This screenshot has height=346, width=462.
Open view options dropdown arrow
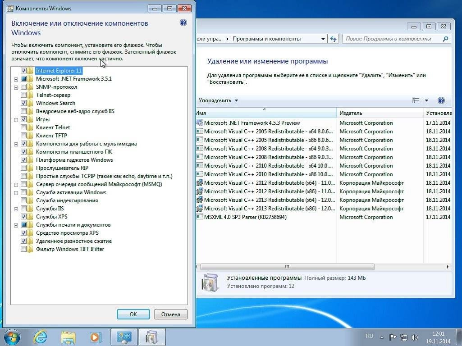(426, 101)
